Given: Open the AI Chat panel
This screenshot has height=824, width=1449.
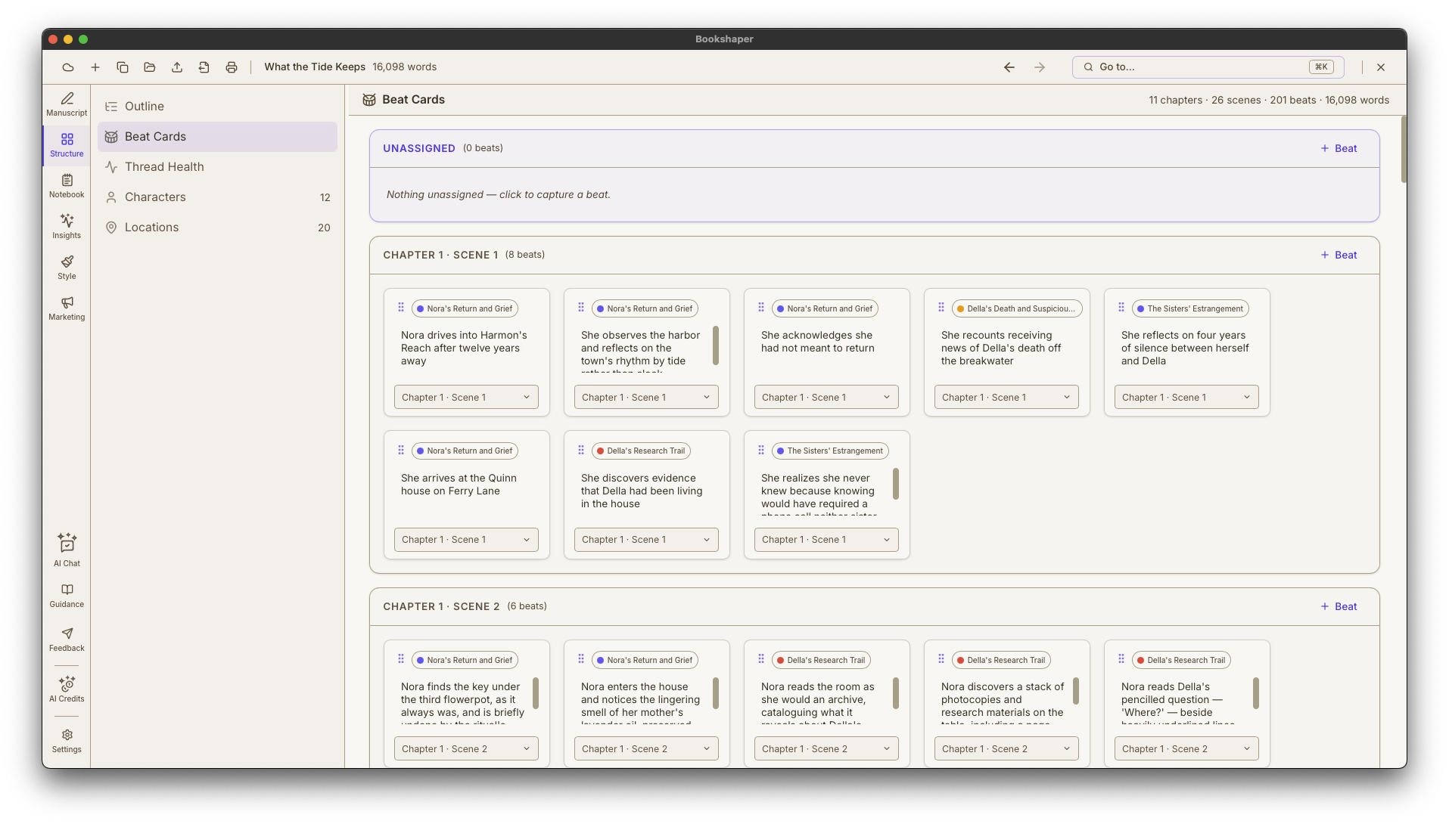Looking at the screenshot, I should pyautogui.click(x=67, y=550).
